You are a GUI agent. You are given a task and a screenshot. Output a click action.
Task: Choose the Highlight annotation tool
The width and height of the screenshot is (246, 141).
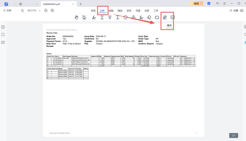(94, 17)
